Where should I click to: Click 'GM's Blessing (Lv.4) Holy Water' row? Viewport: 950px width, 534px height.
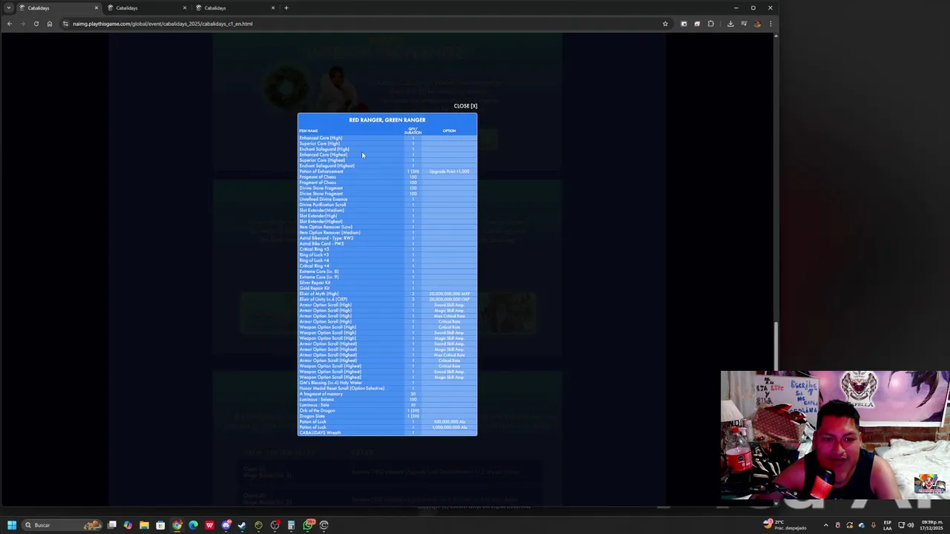click(x=387, y=383)
